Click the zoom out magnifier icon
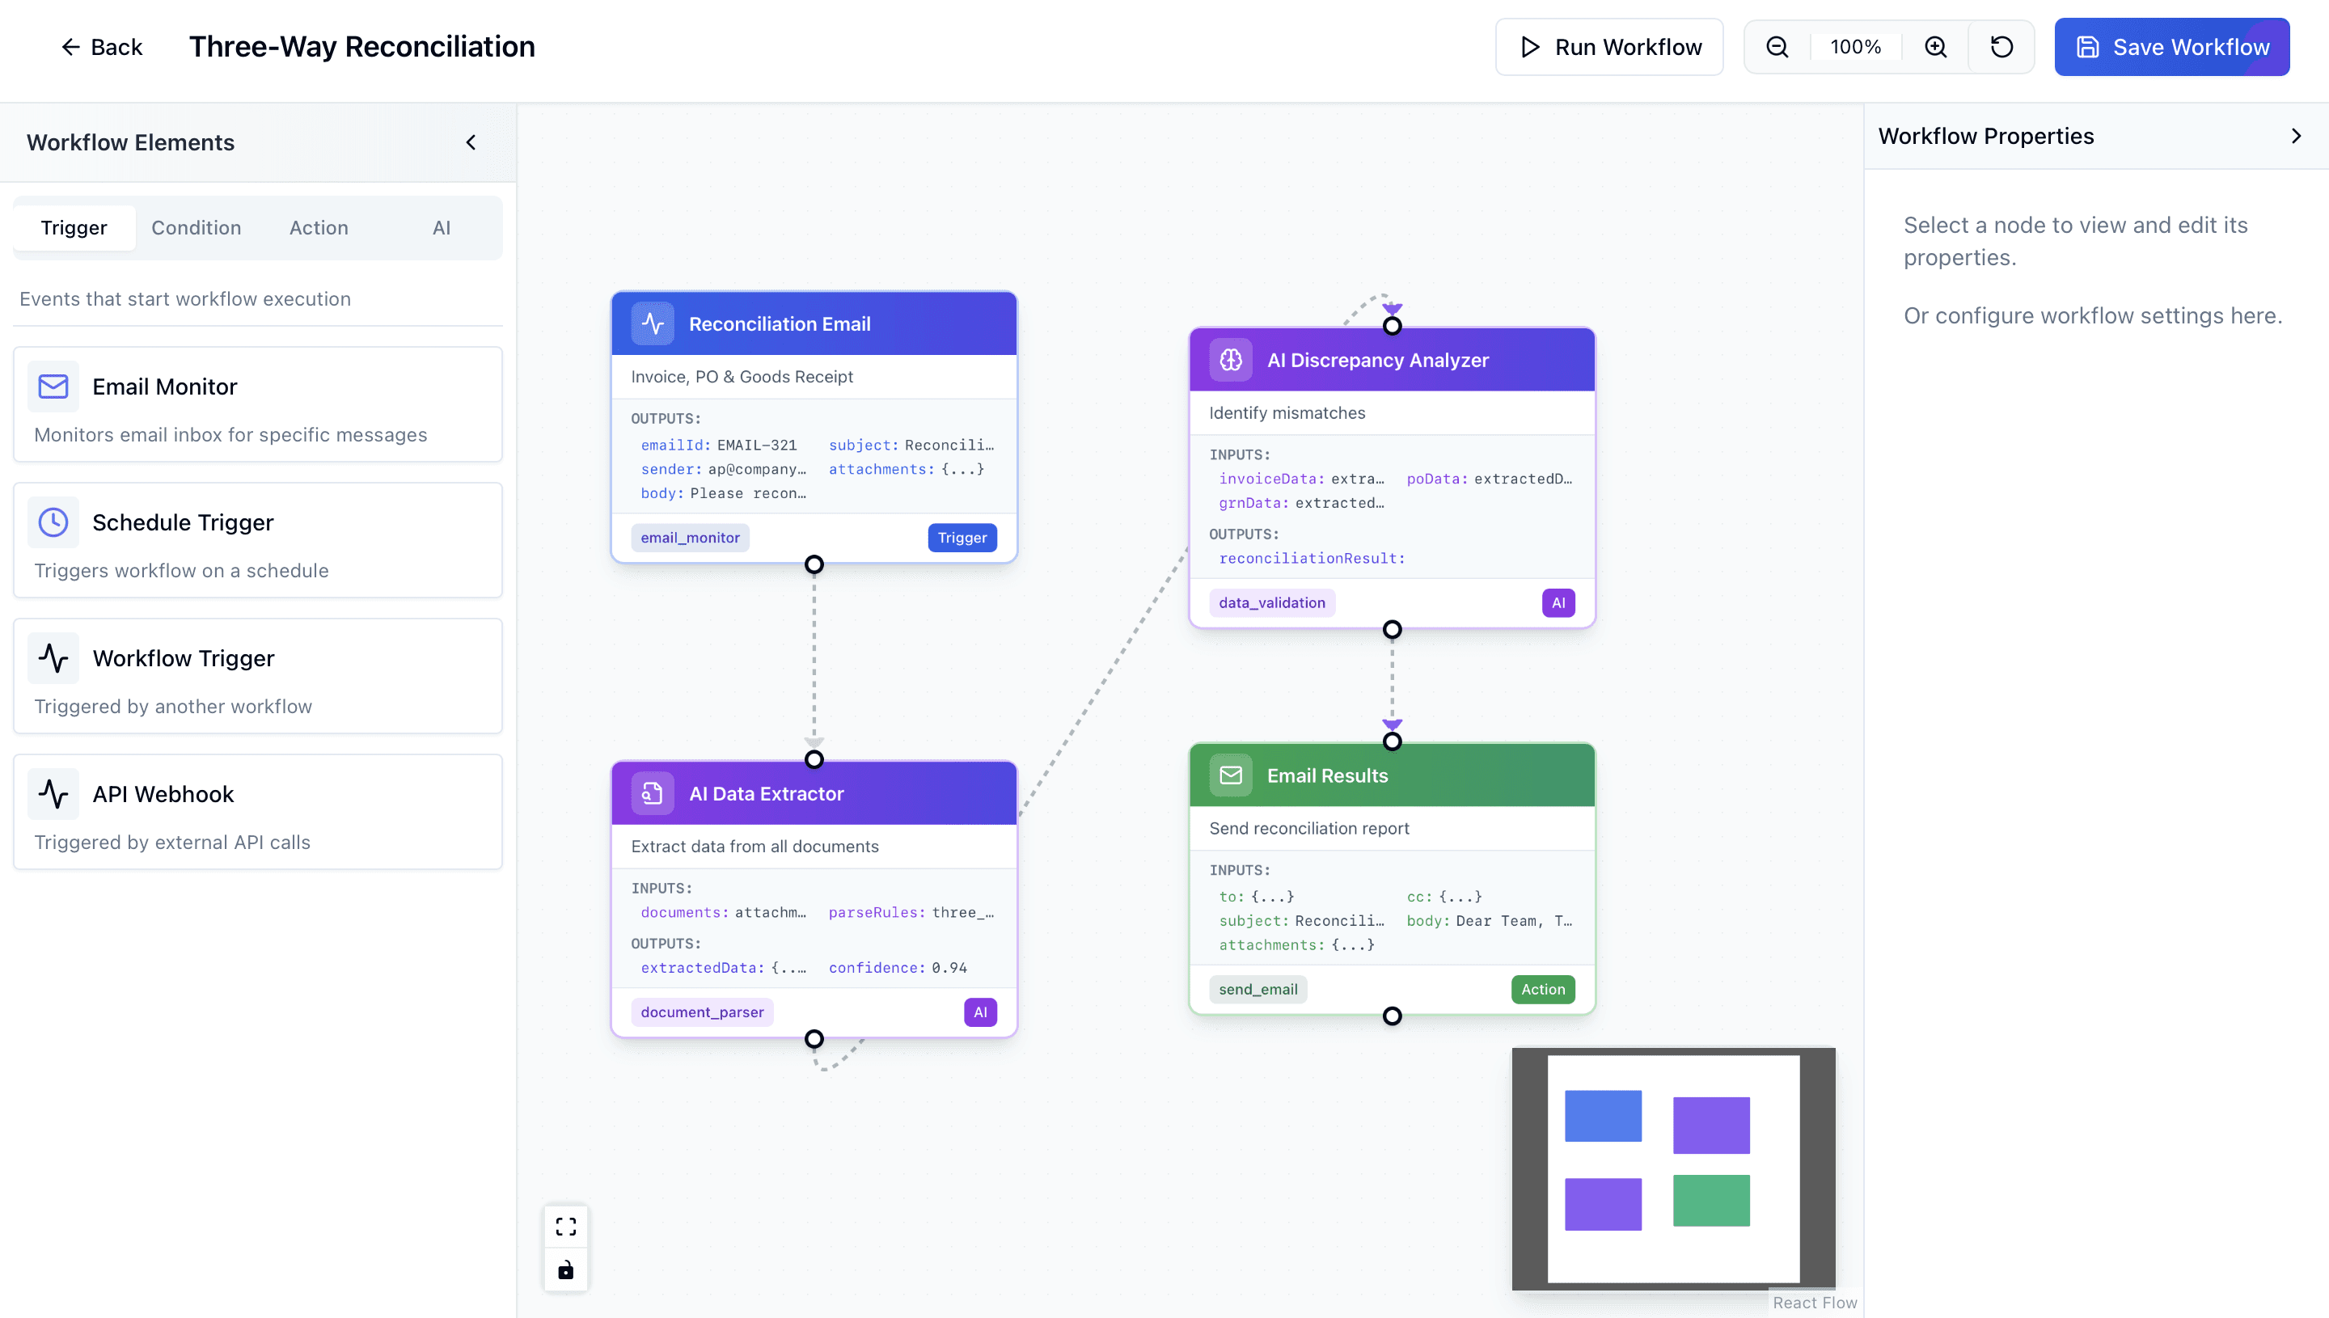Image resolution: width=2329 pixels, height=1318 pixels. click(1777, 47)
